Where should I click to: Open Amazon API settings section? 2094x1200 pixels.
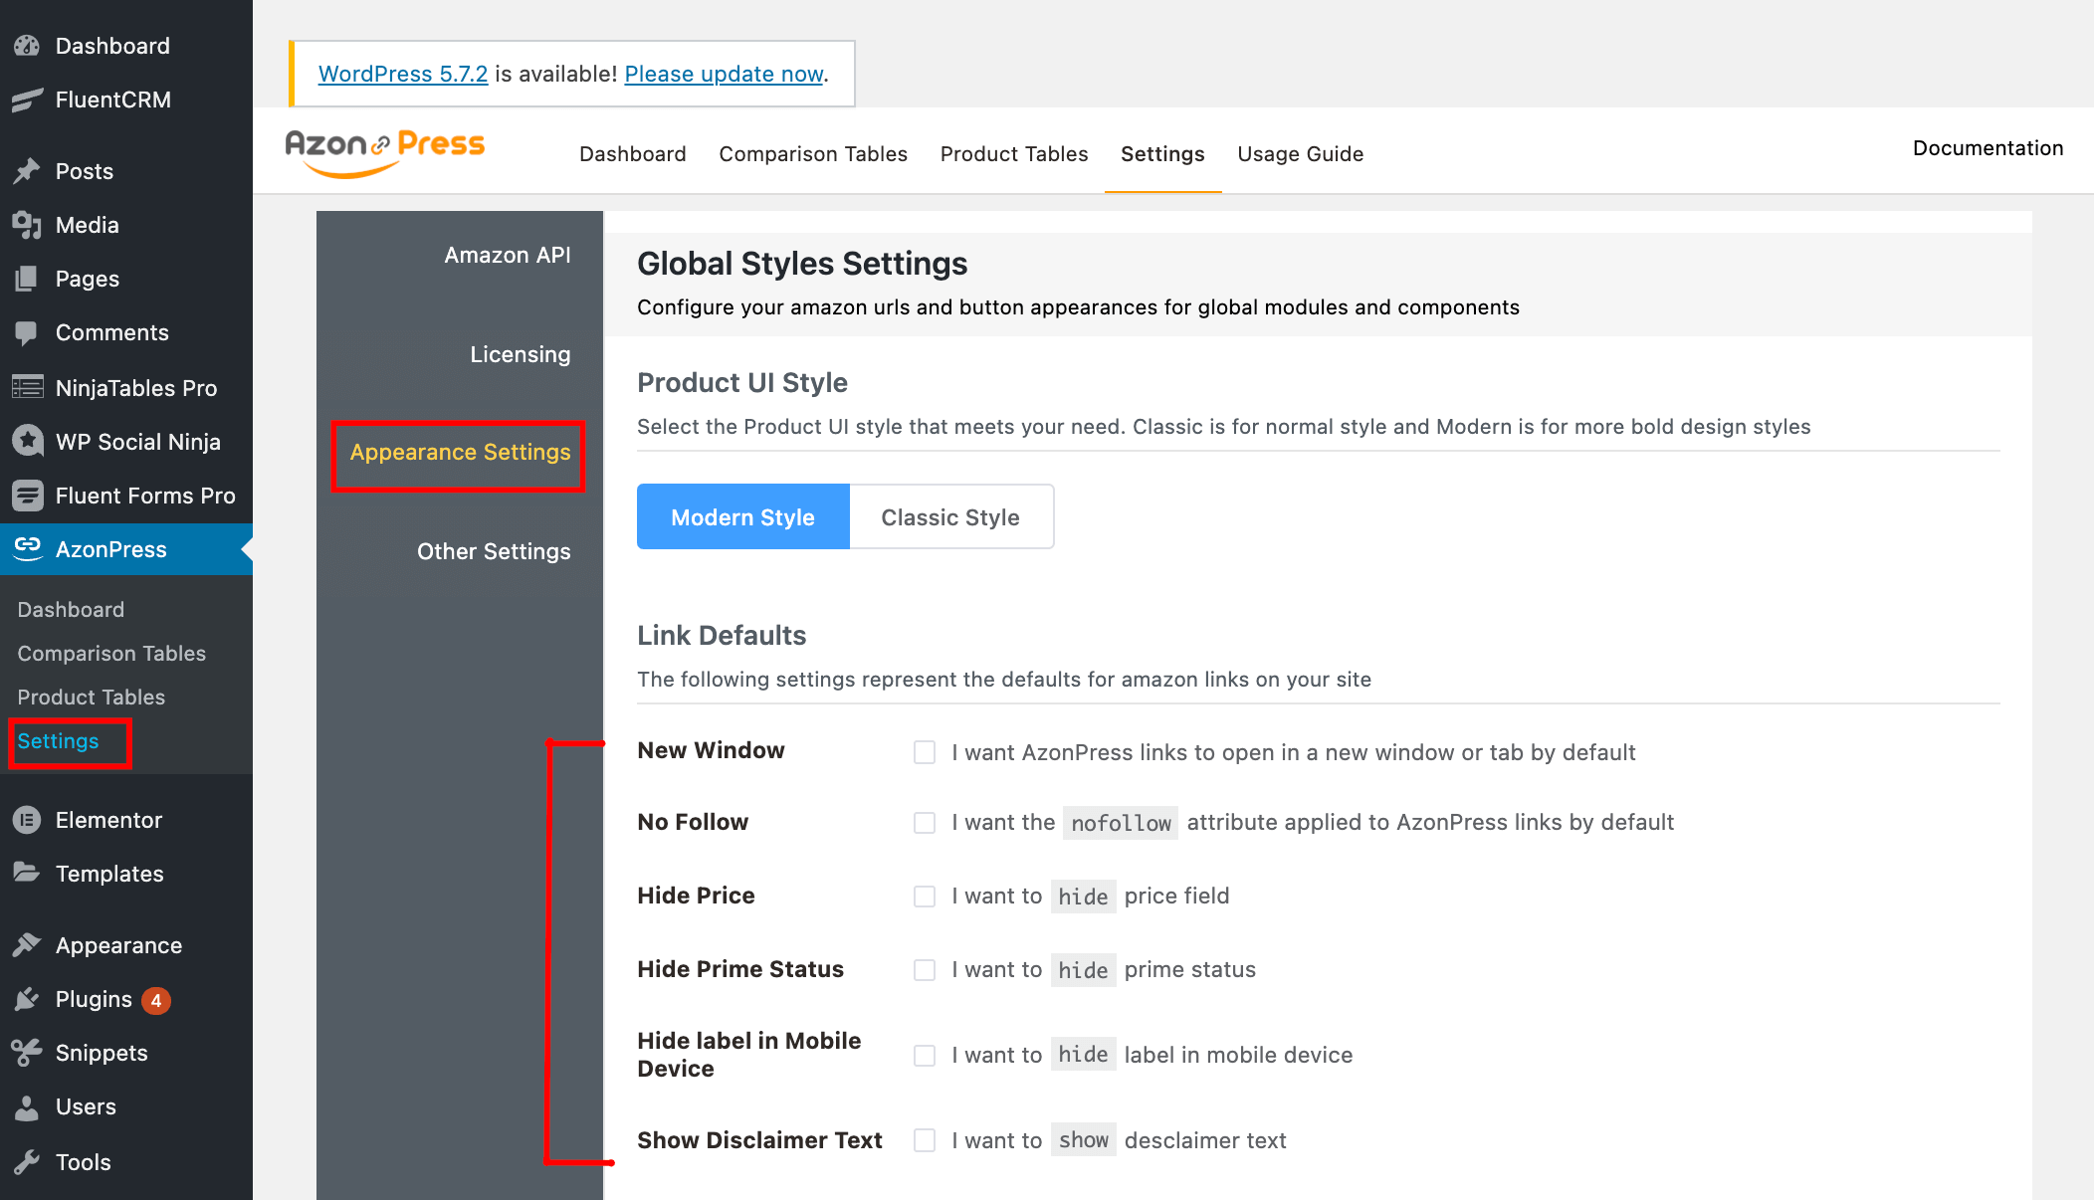(x=508, y=255)
